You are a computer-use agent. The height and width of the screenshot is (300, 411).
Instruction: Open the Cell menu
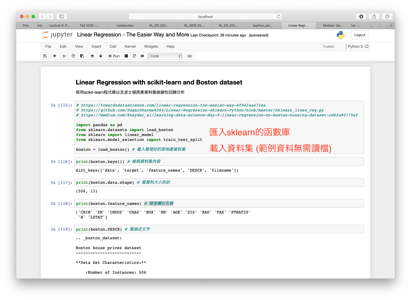point(113,47)
